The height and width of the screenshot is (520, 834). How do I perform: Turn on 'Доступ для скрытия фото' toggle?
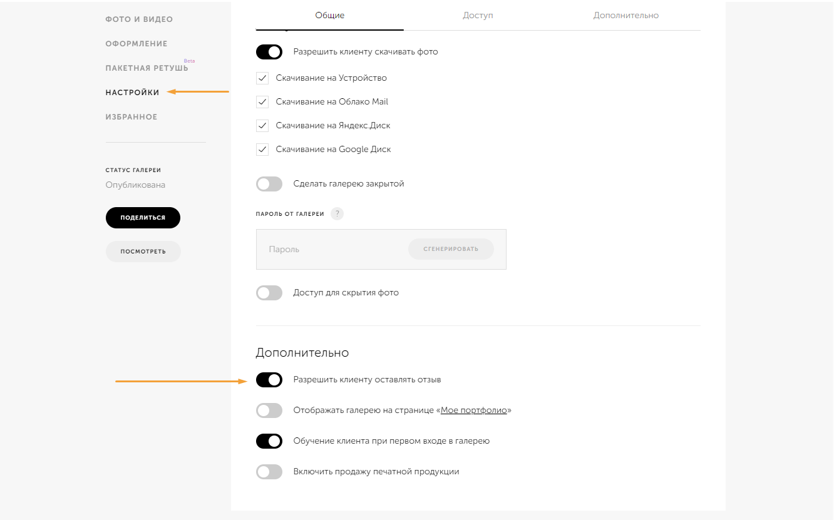269,293
